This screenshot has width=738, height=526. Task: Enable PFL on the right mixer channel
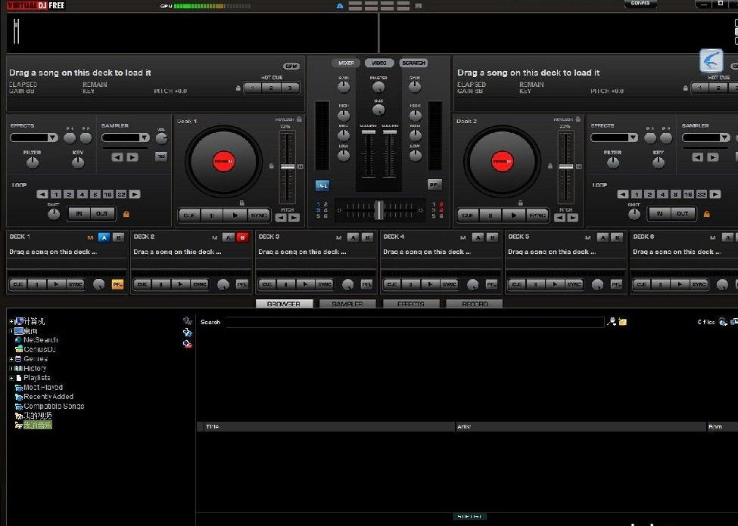pos(434,184)
